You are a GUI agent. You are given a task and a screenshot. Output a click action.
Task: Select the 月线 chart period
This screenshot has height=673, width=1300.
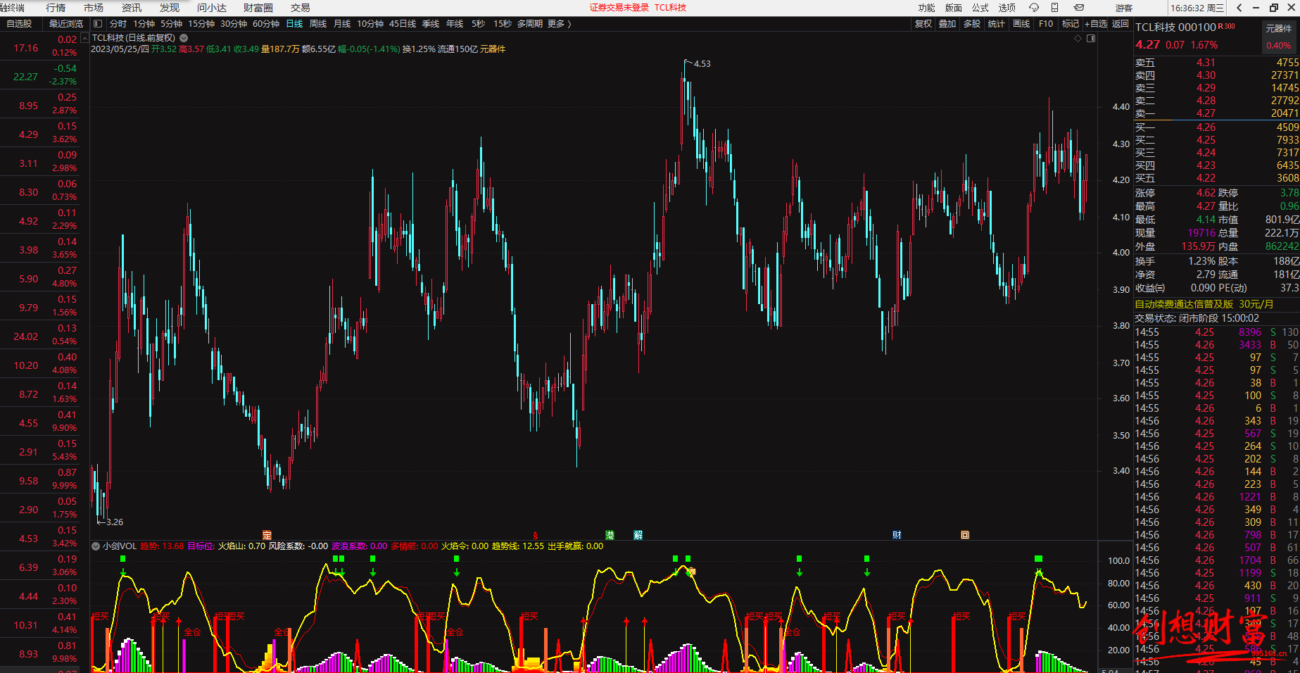click(342, 24)
